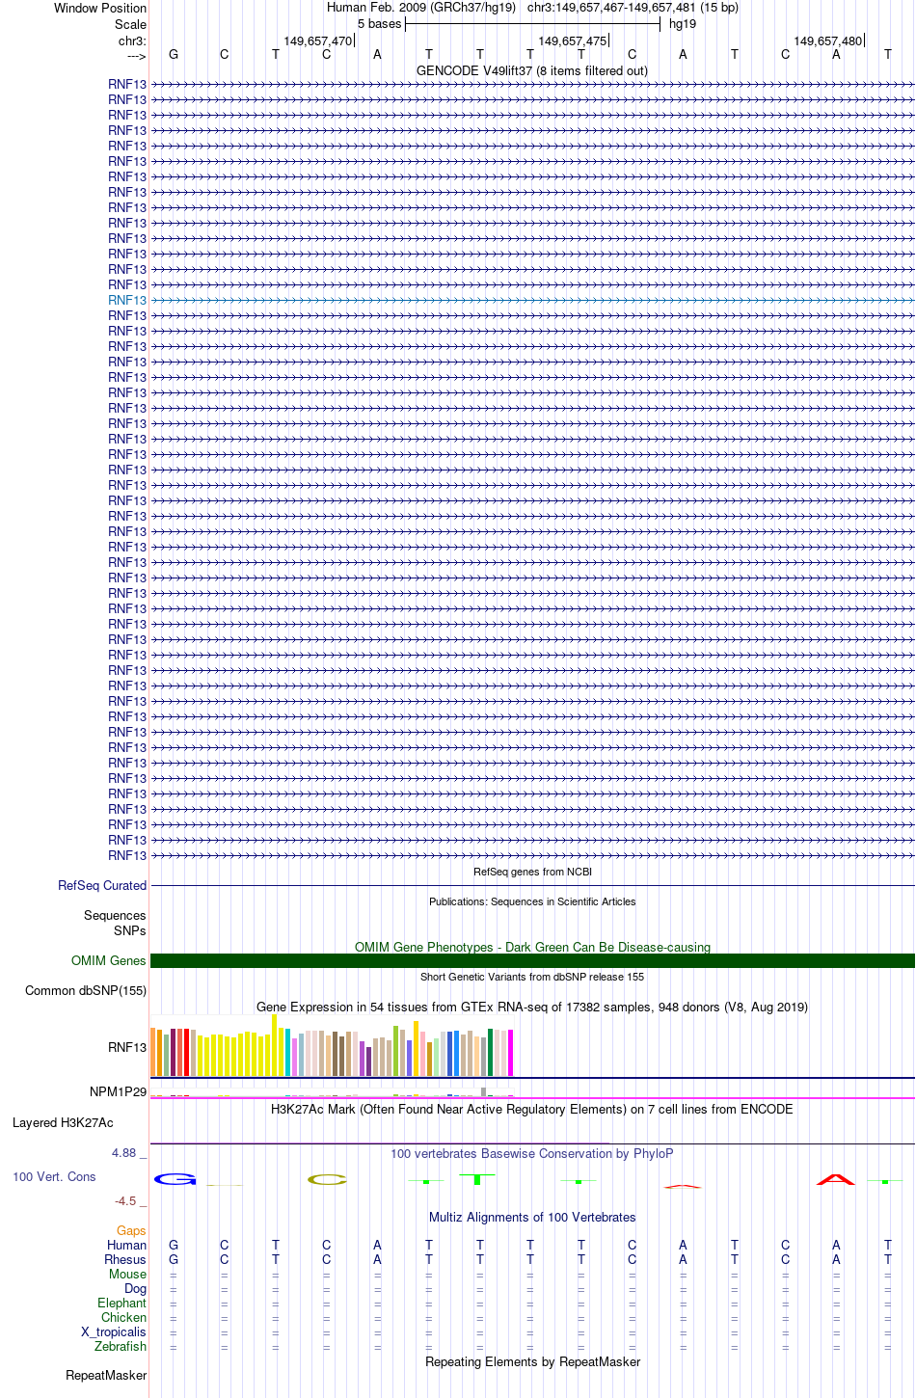Click the RNF13 label beside the GTEx chart
The image size is (916, 1398).
[127, 1048]
